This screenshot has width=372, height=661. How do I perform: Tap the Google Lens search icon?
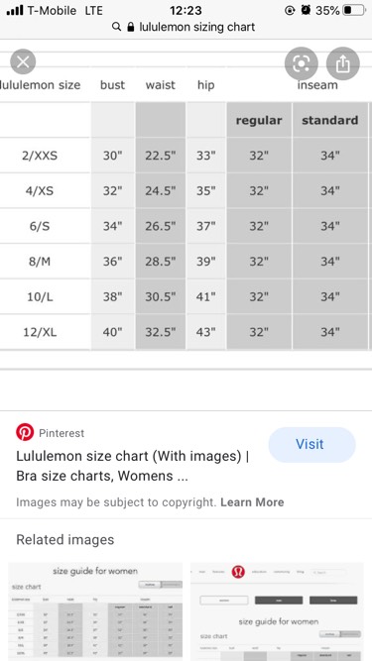click(302, 63)
